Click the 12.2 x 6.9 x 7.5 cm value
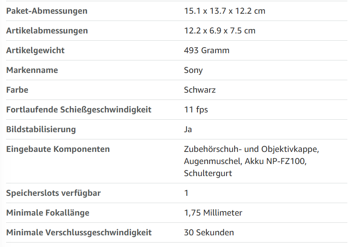 (220, 31)
